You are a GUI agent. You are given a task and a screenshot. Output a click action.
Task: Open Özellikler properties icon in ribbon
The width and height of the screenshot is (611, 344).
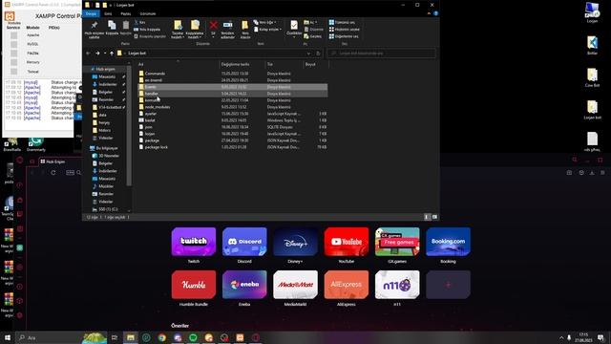[294, 26]
